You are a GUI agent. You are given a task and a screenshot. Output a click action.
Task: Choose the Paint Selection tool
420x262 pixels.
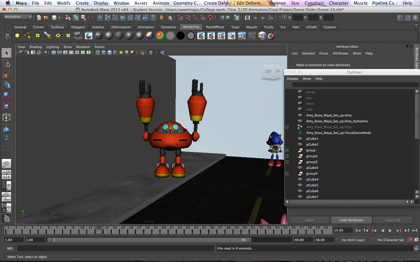6,75
